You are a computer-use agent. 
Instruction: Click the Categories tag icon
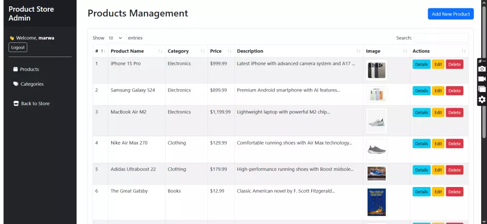(x=16, y=84)
